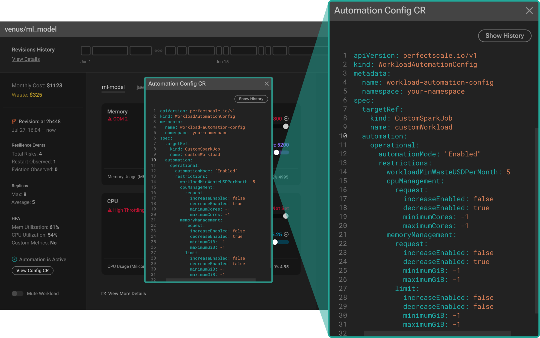Toggle the Mute Workload switch
The width and height of the screenshot is (540, 338).
coord(17,294)
